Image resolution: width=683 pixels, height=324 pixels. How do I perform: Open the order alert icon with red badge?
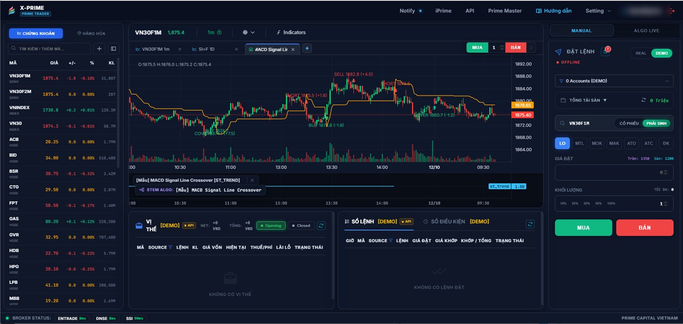tap(605, 51)
